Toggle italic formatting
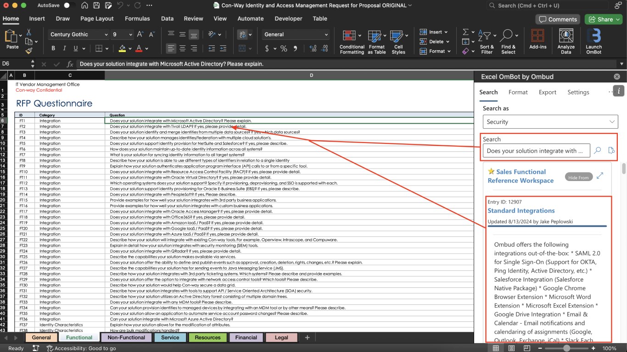Screen dimensions: 627x352 tap(64, 49)
